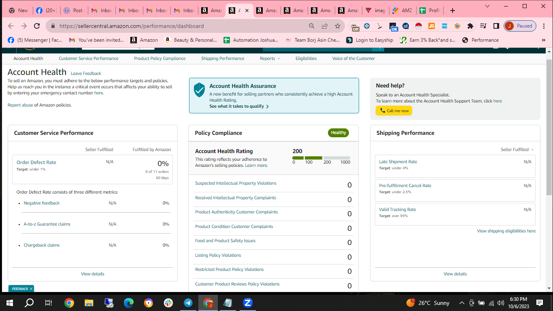Open the zoom magnifier in the address bar
The width and height of the screenshot is (553, 311).
coord(312,26)
